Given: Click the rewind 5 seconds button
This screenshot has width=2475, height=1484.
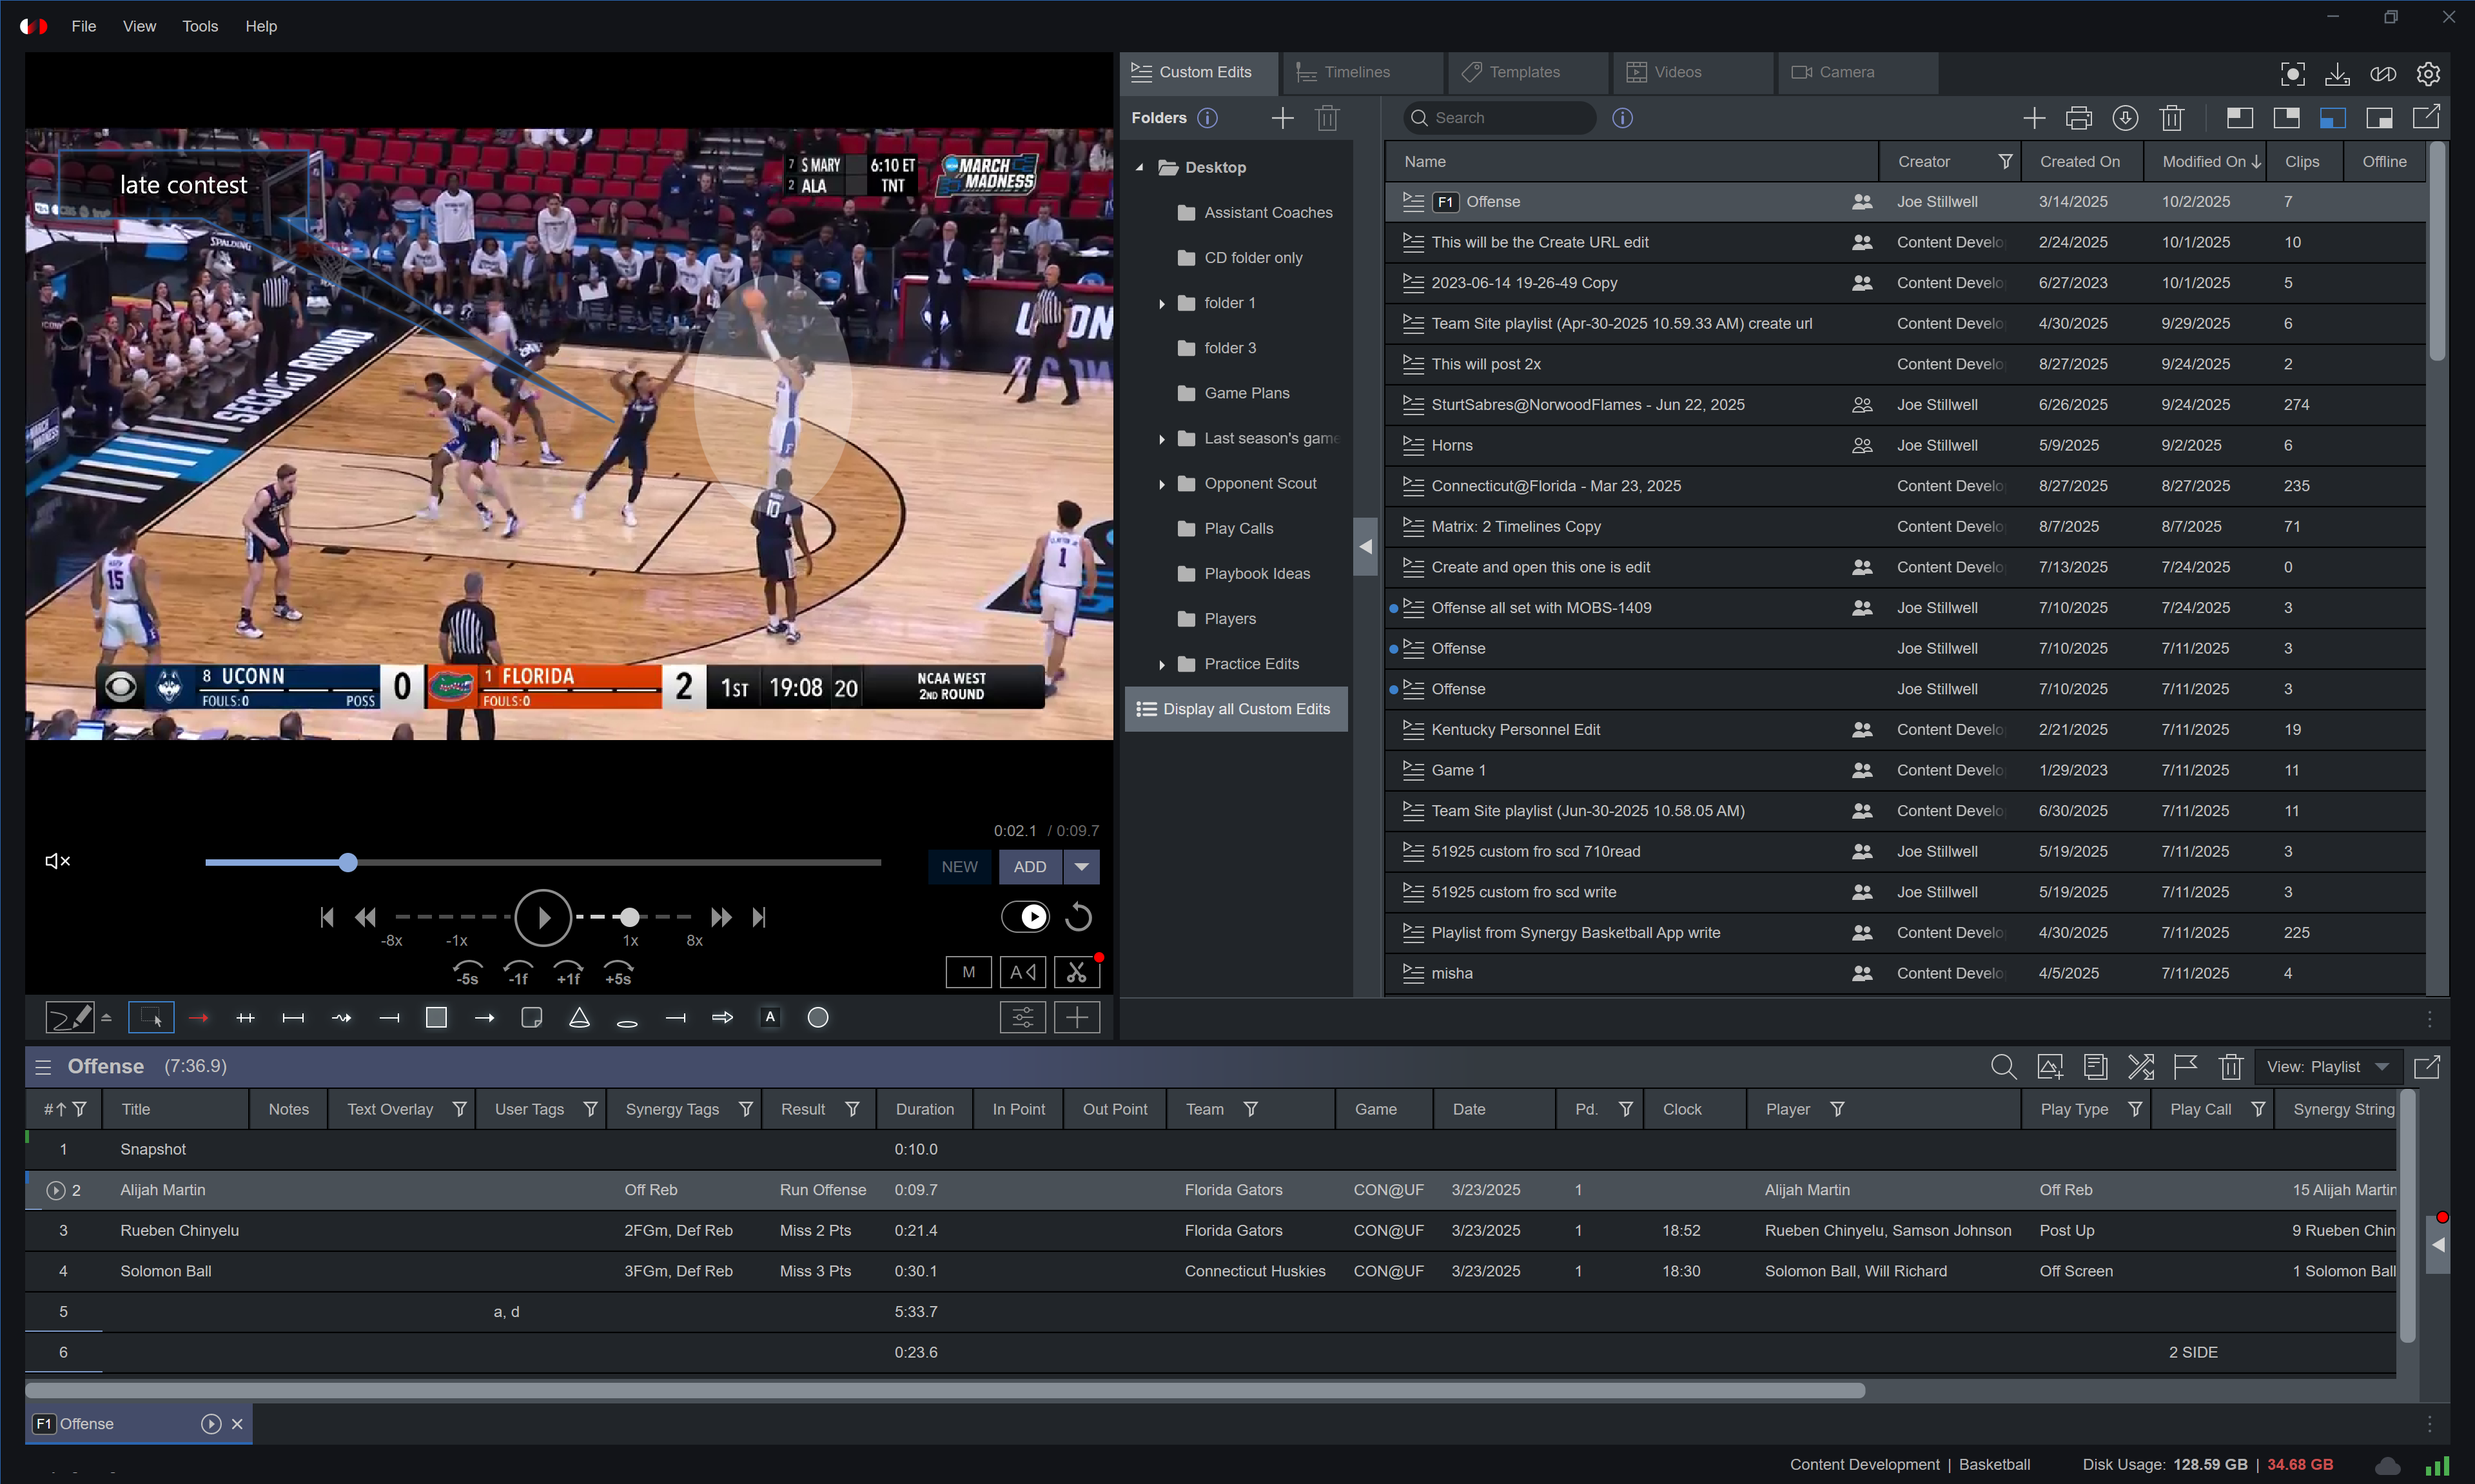Looking at the screenshot, I should tap(466, 973).
